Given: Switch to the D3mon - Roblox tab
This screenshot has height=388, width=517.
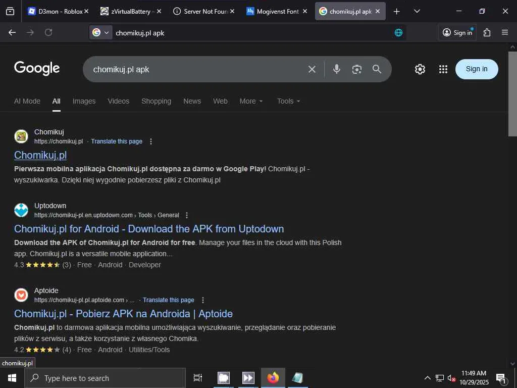Looking at the screenshot, I should coord(58,11).
